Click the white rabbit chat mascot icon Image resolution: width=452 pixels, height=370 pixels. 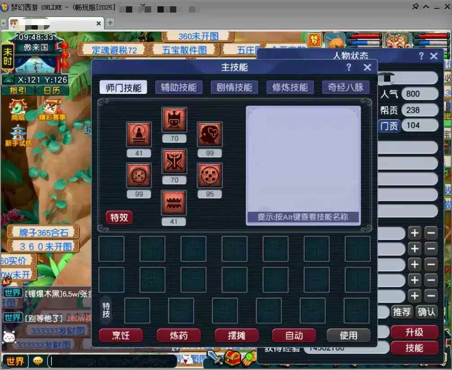coord(9,337)
